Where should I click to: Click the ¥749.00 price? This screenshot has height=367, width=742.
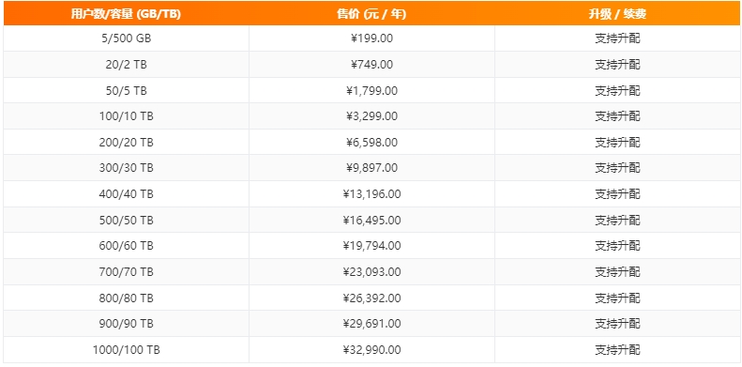(x=371, y=65)
